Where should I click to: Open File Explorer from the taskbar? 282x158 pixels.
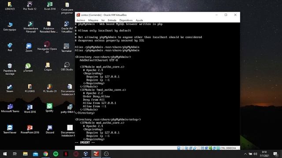pyautogui.click(x=25, y=154)
